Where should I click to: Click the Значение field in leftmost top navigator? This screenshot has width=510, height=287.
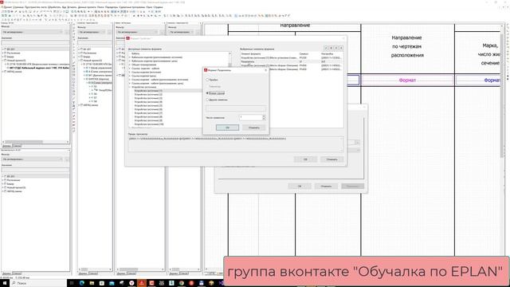pos(35,42)
